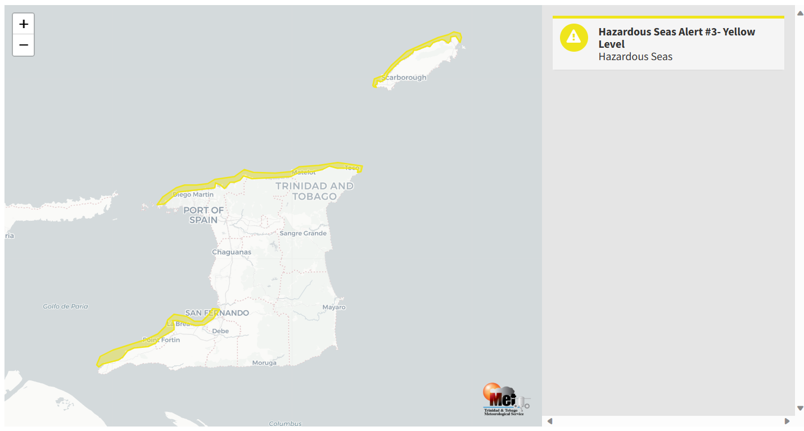
Task: Click the scroll up arrow in sidebar
Action: click(x=800, y=13)
